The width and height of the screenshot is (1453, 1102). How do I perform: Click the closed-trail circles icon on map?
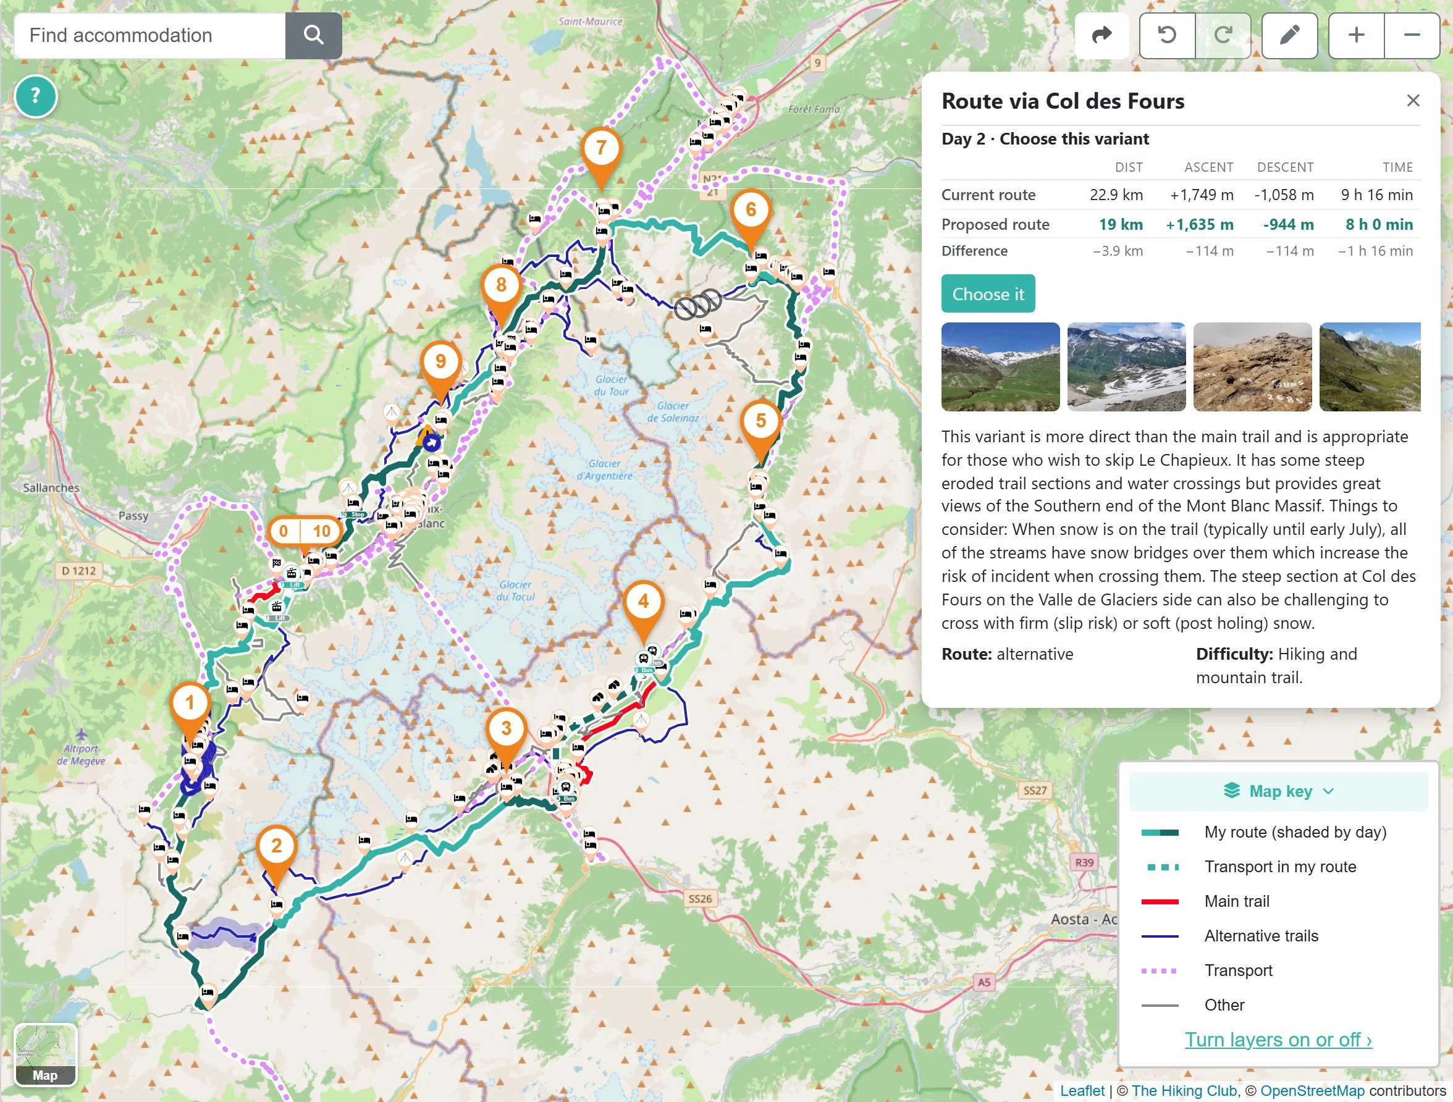point(697,305)
